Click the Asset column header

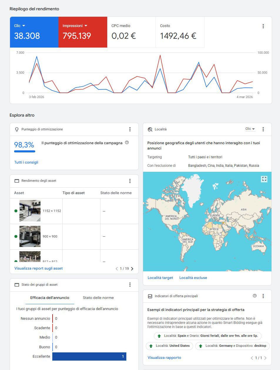click(x=19, y=193)
